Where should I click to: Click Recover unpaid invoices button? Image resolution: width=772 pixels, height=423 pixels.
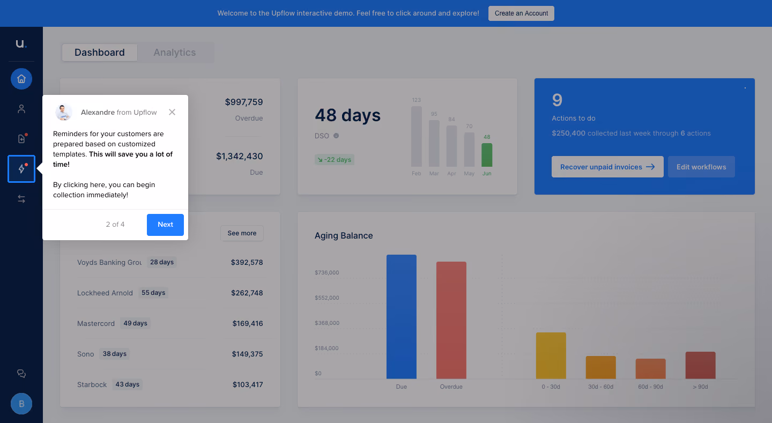pyautogui.click(x=607, y=167)
